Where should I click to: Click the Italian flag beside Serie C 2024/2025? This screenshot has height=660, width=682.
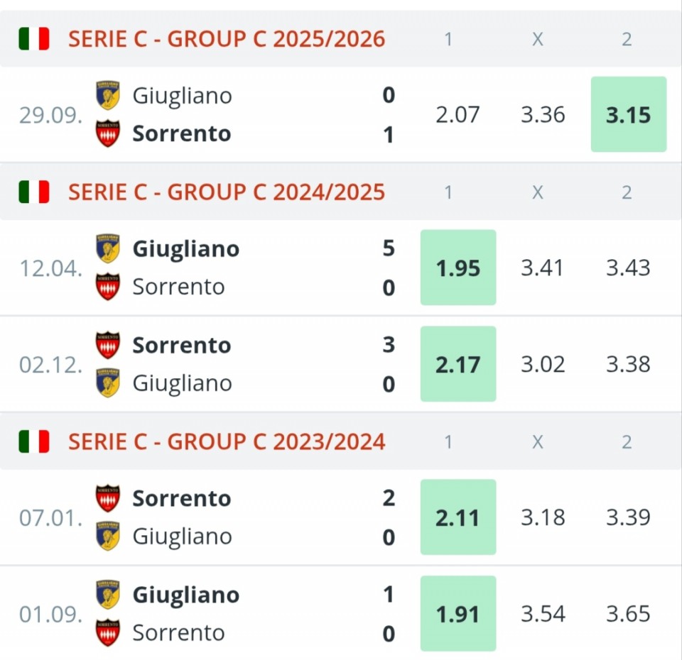[34, 192]
